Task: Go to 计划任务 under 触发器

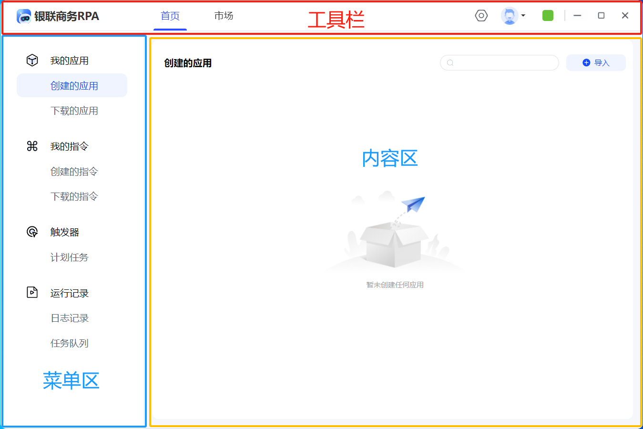Action: (x=70, y=257)
